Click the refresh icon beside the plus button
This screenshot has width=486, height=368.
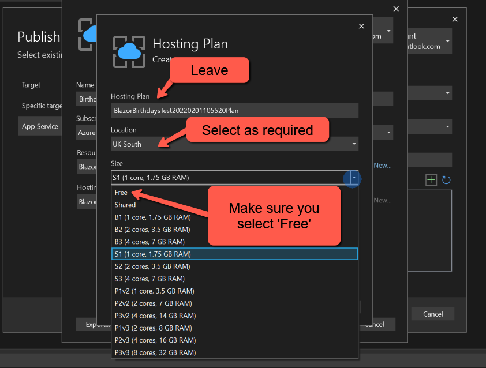[445, 180]
